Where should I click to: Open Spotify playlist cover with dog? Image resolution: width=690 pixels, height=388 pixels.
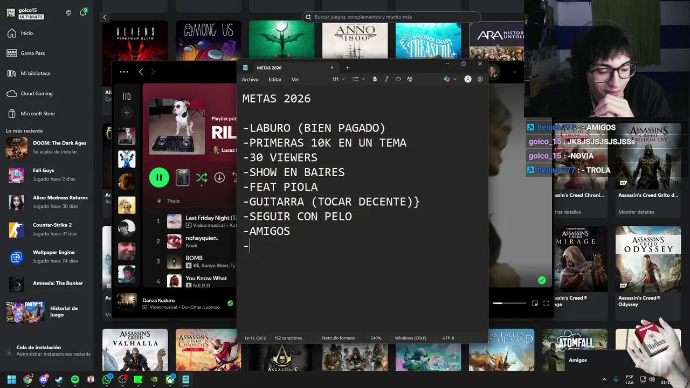177,127
